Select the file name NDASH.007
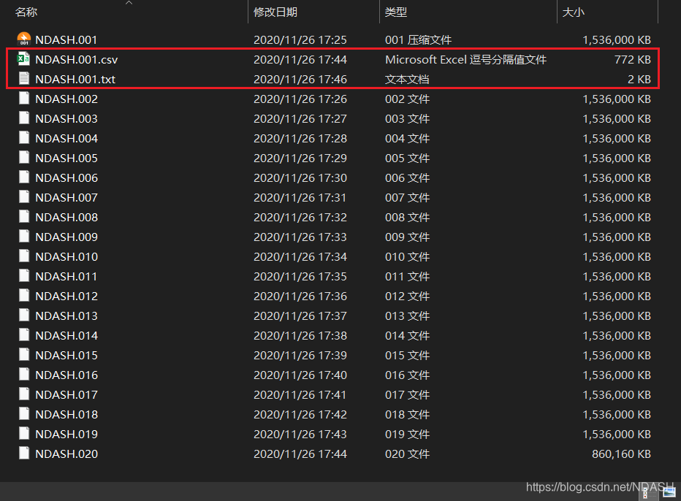Image resolution: width=681 pixels, height=501 pixels. [66, 197]
